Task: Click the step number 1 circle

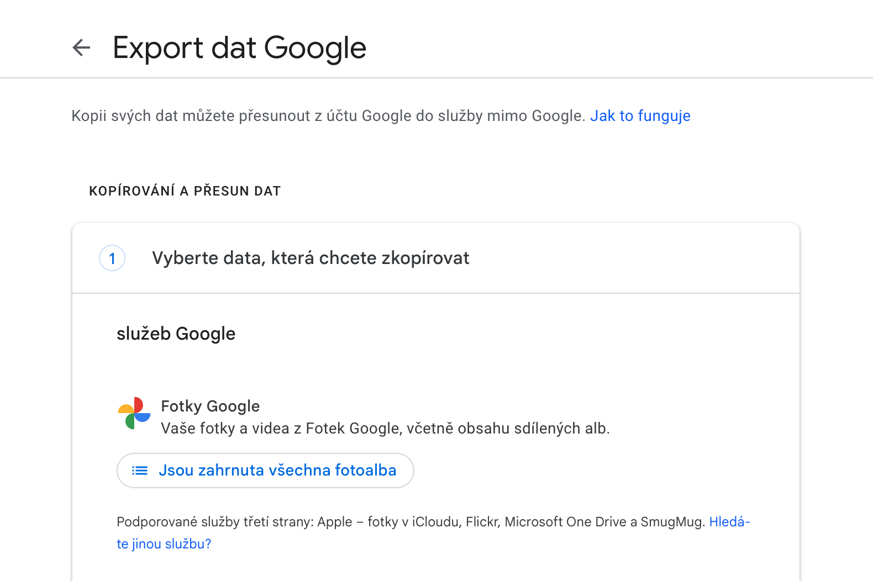Action: (x=112, y=258)
